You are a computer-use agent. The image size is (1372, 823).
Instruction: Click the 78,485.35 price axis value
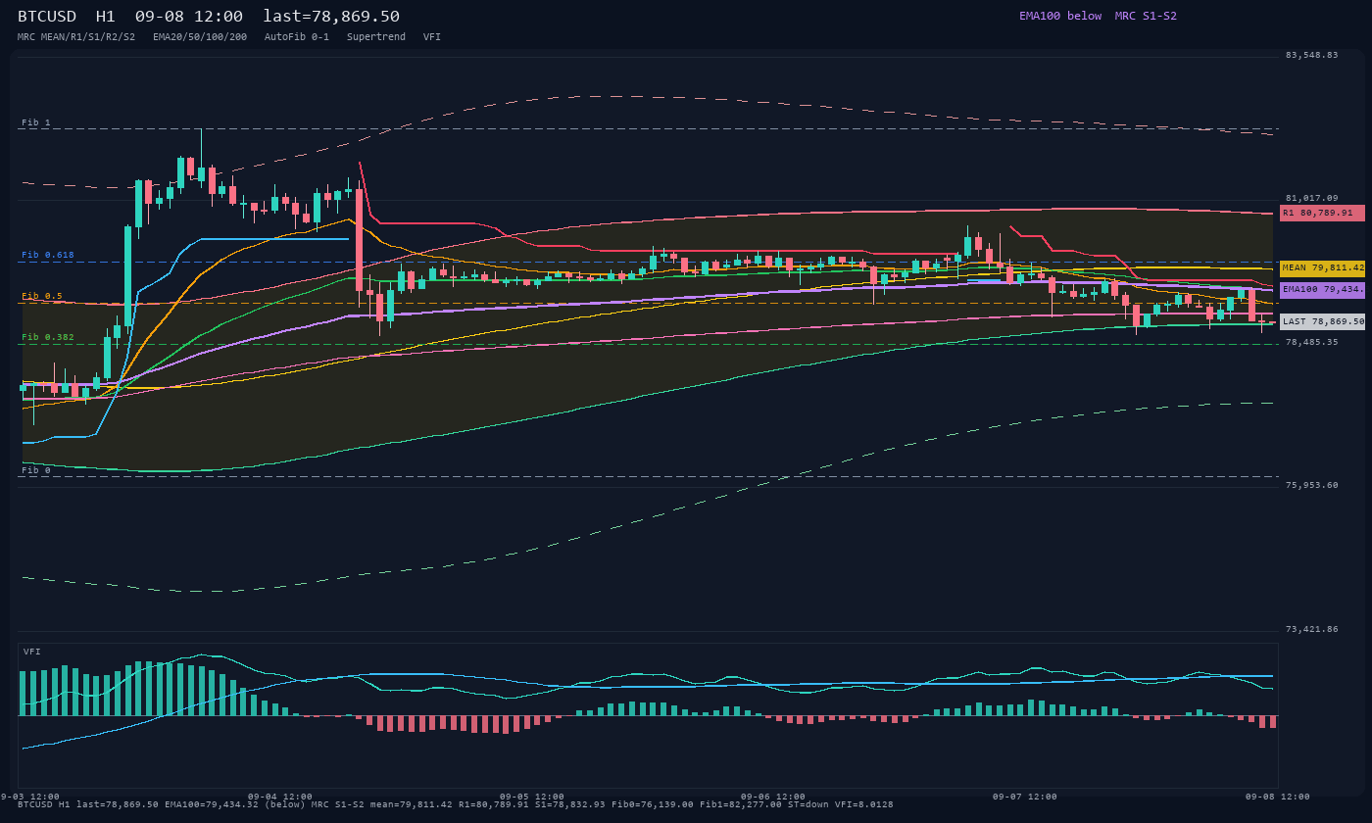1311,342
